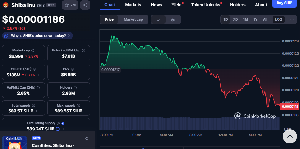Switch chart to Market cap view
Image resolution: width=300 pixels, height=149 pixels.
tap(133, 19)
